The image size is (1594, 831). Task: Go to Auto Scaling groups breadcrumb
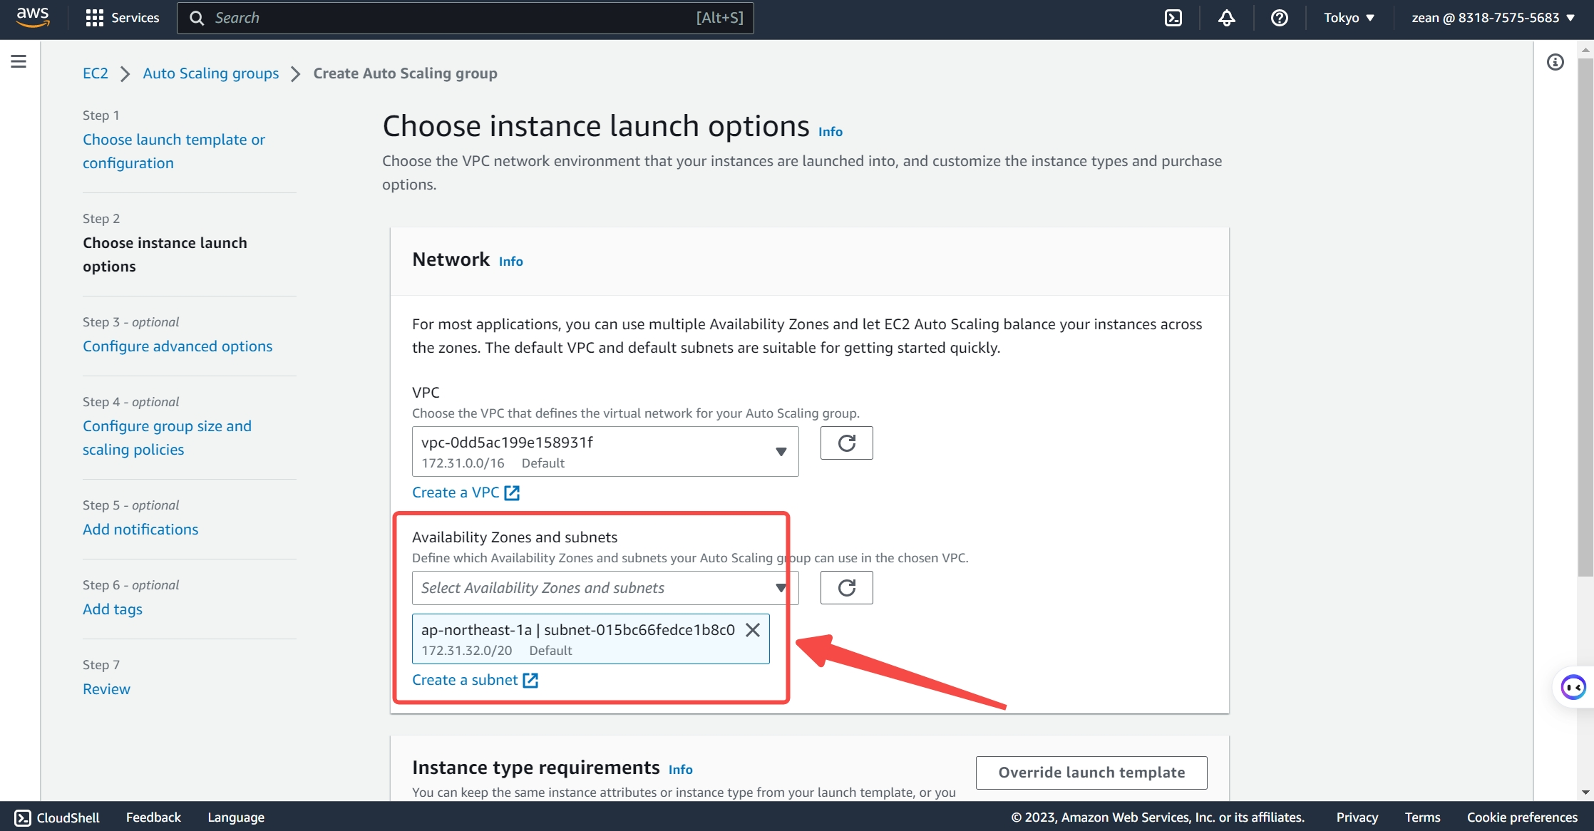[x=211, y=73]
